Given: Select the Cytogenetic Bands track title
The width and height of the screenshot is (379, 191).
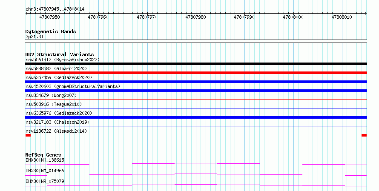Looking at the screenshot, I should [51, 31].
